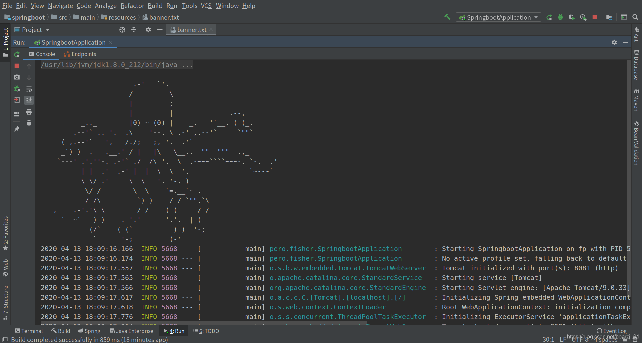Open the Database side panel

636,65
